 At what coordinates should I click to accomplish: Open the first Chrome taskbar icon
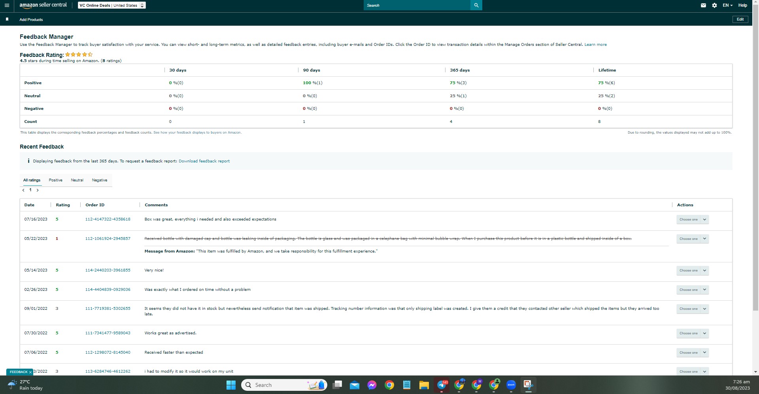(389, 385)
